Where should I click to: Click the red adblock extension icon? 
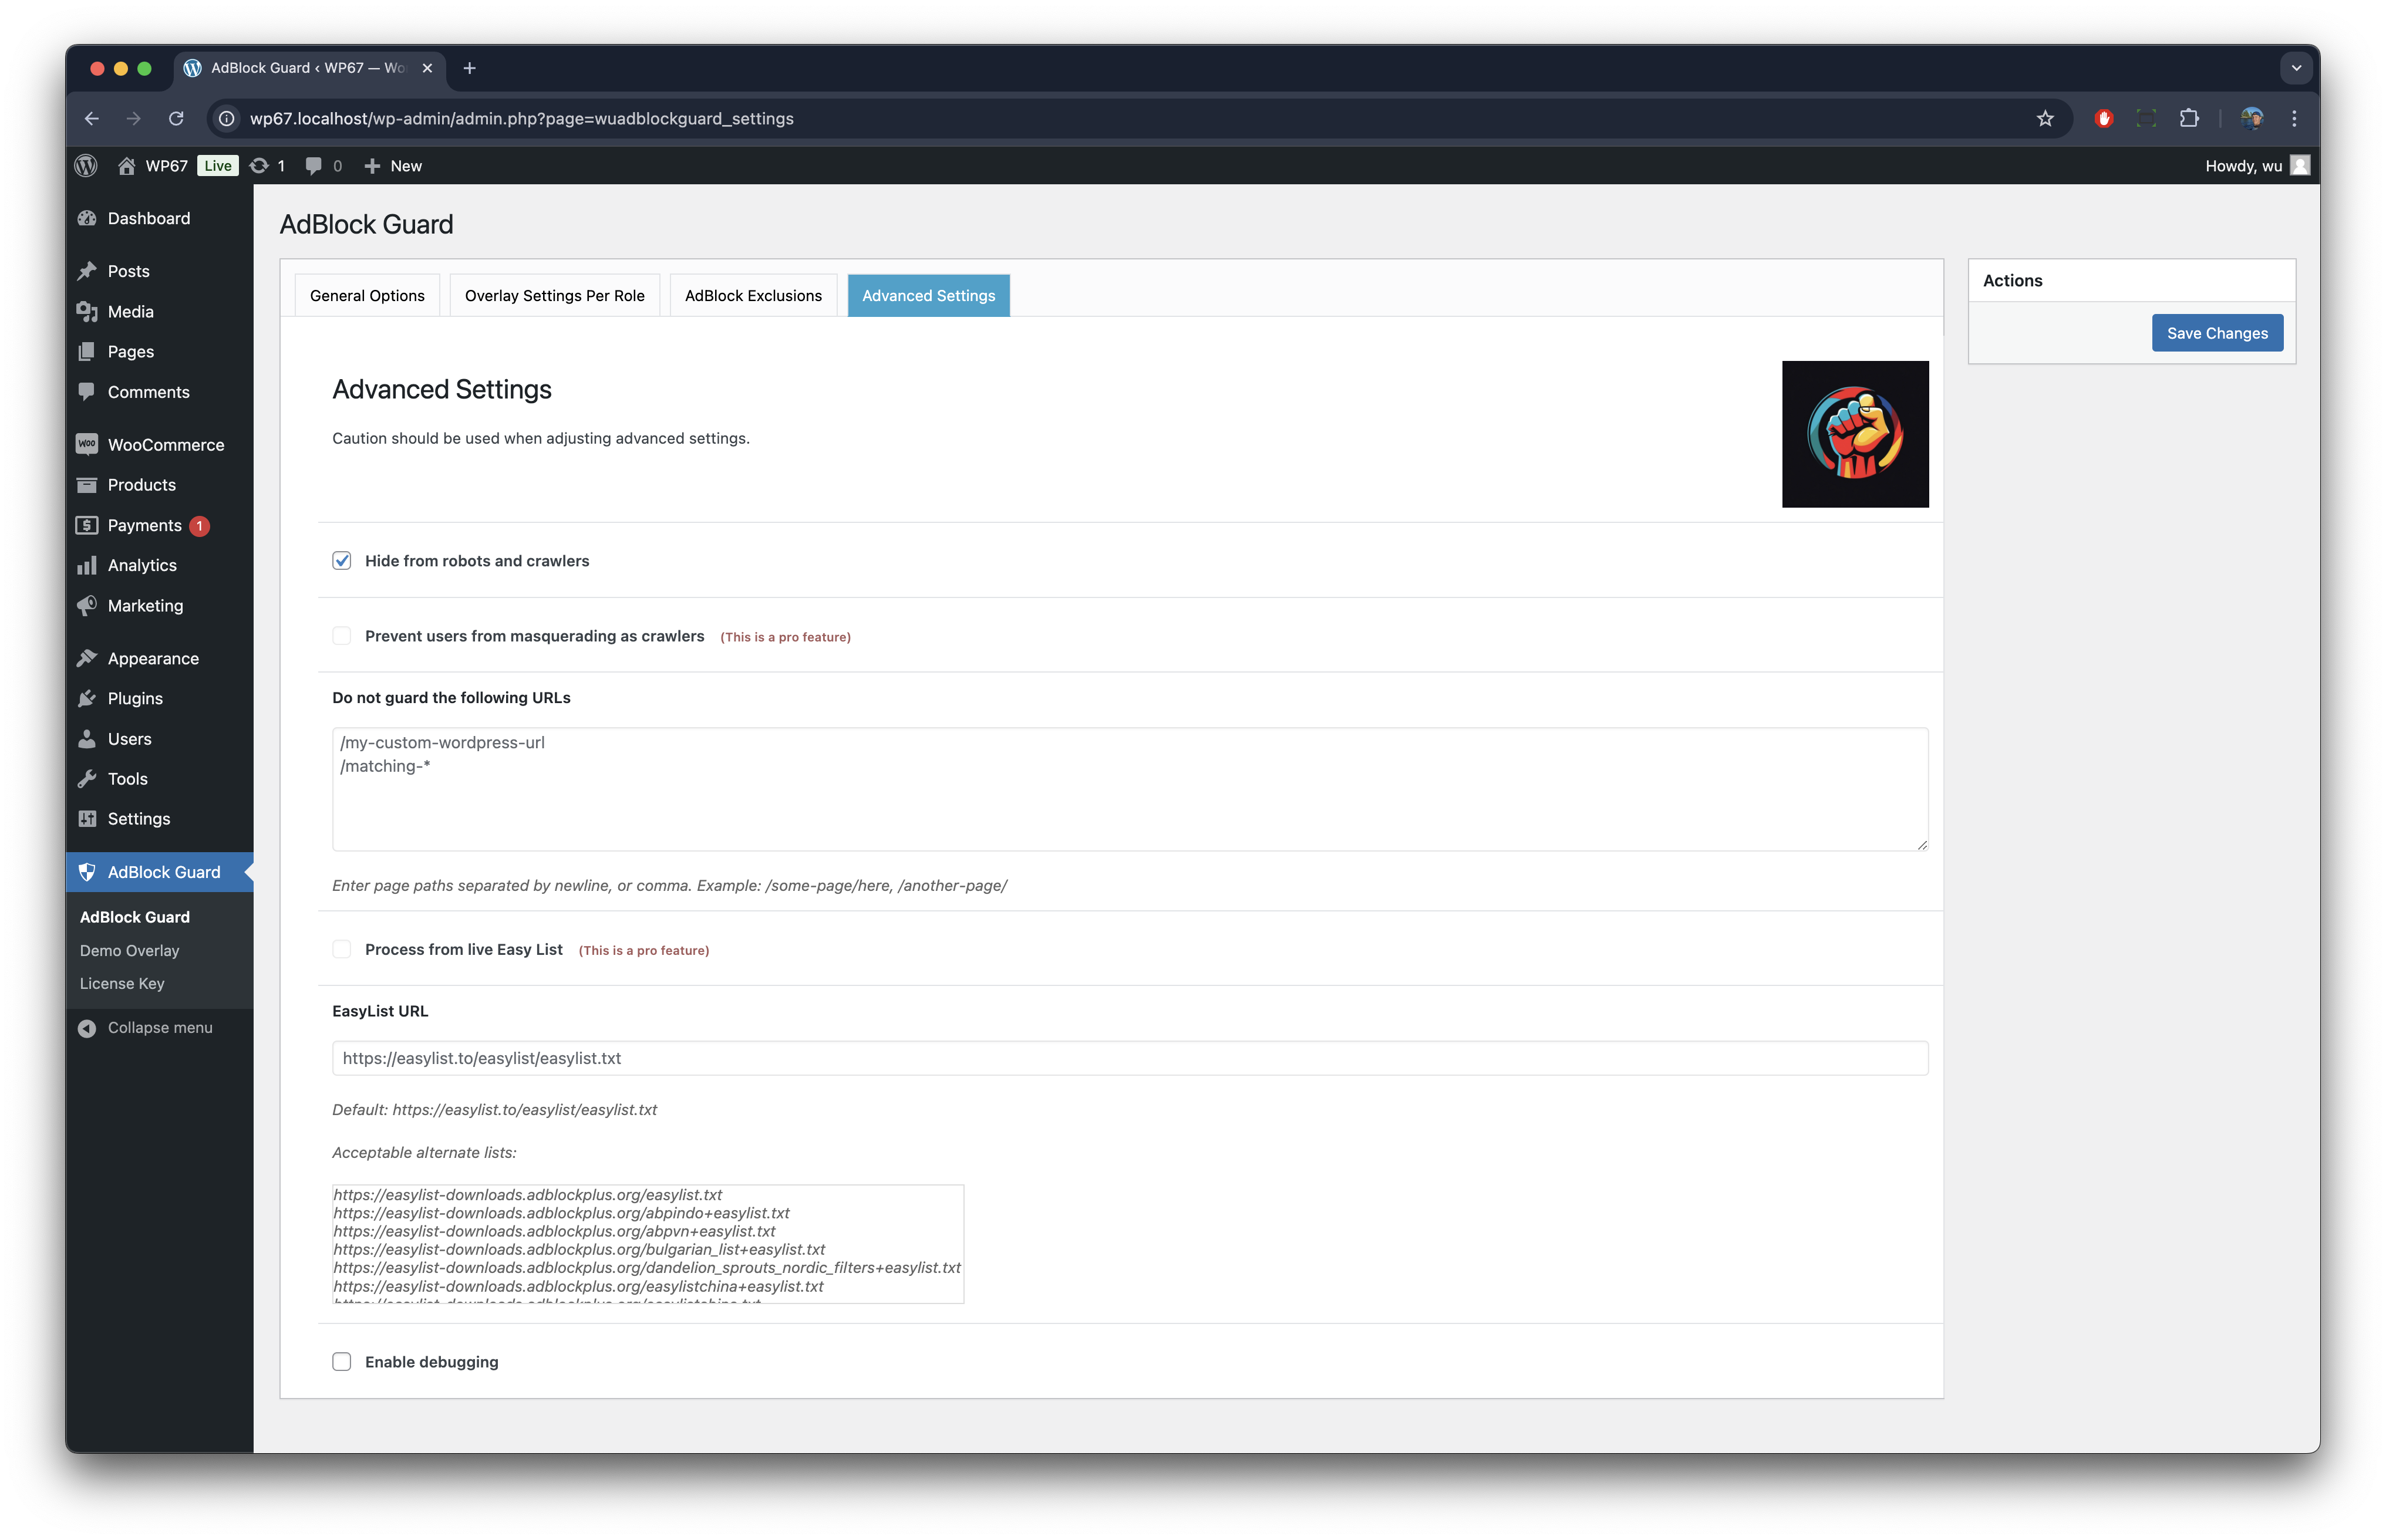[x=2103, y=118]
